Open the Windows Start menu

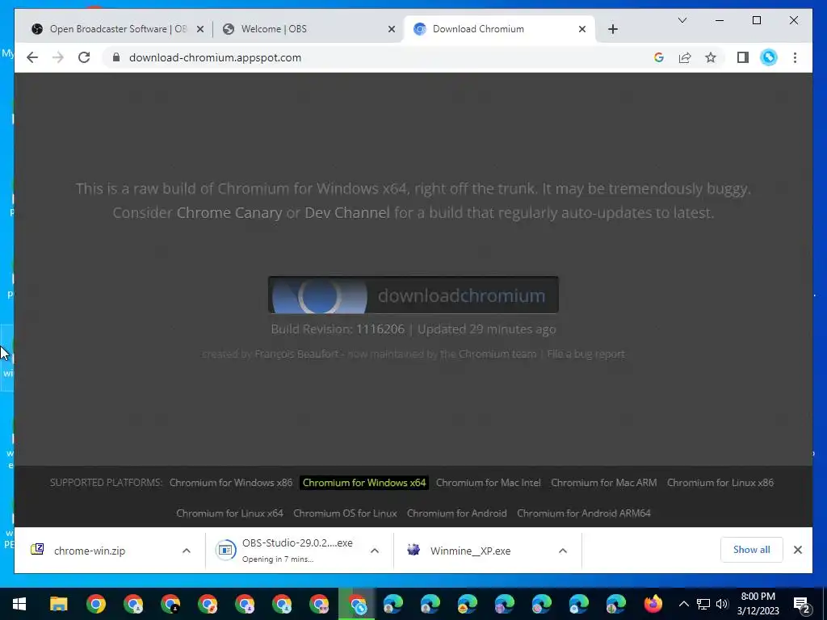pos(19,604)
